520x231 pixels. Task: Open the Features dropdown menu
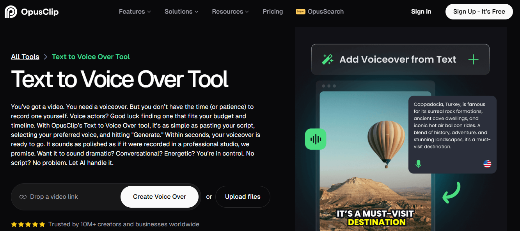pyautogui.click(x=135, y=12)
